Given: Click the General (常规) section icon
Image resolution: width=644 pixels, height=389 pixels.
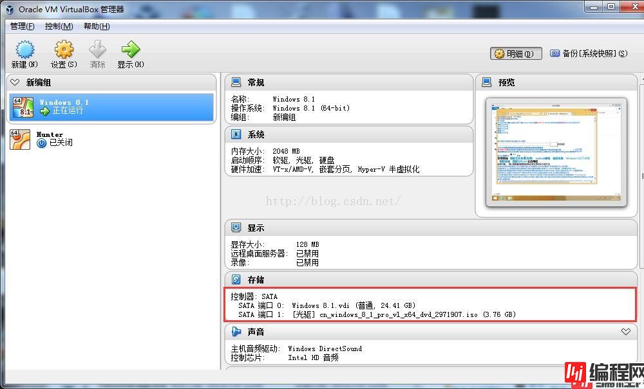Looking at the screenshot, I should (236, 82).
